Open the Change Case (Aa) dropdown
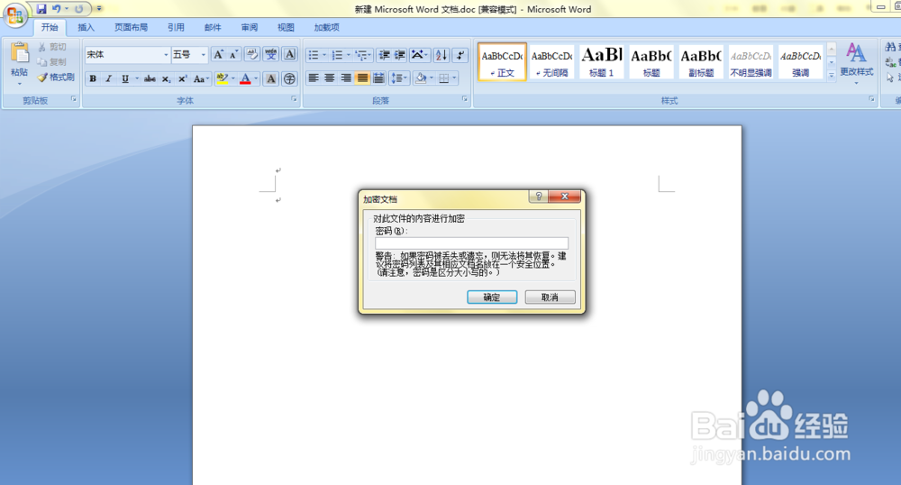 pyautogui.click(x=201, y=78)
